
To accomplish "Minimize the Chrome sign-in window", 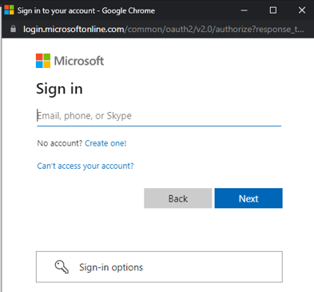I will click(x=244, y=10).
